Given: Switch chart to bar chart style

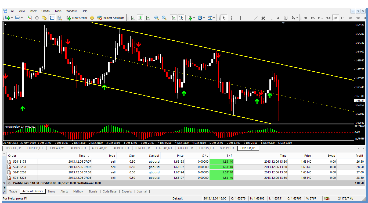Looking at the screenshot, I should (x=133, y=18).
